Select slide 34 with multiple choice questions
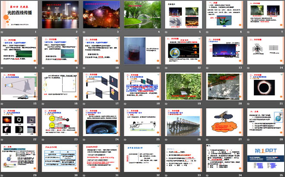 click(225, 158)
